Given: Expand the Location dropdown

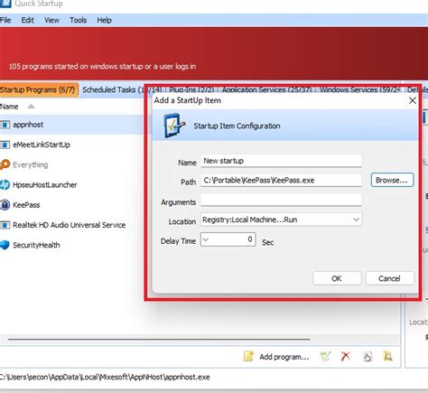Looking at the screenshot, I should pyautogui.click(x=356, y=220).
